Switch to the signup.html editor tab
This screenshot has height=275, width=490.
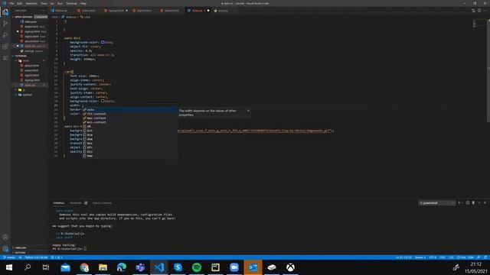pyautogui.click(x=116, y=11)
